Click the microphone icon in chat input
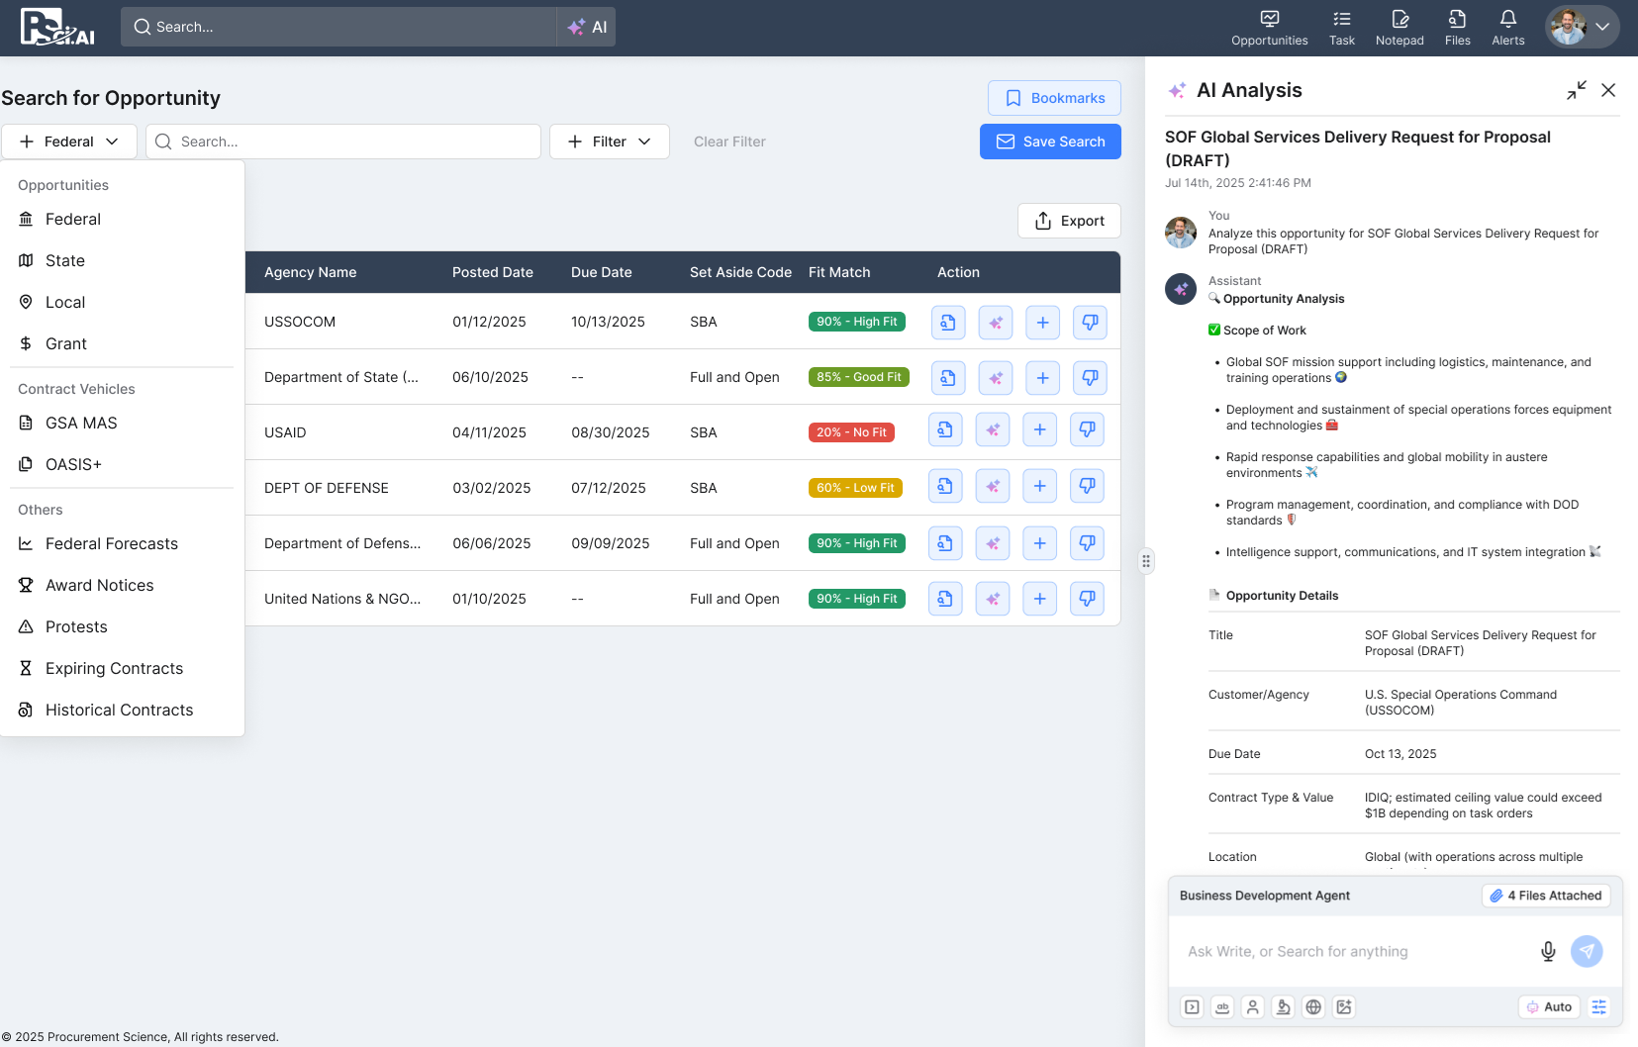Viewport: 1638px width, 1047px height. (1548, 952)
